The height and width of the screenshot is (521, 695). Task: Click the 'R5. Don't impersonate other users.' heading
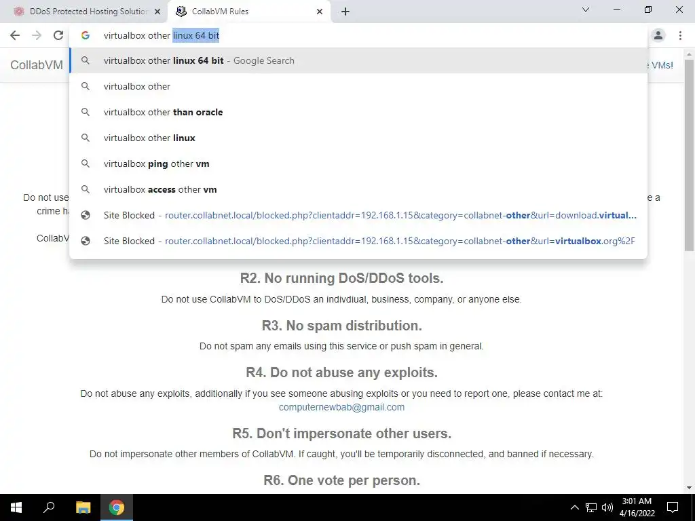(x=342, y=433)
